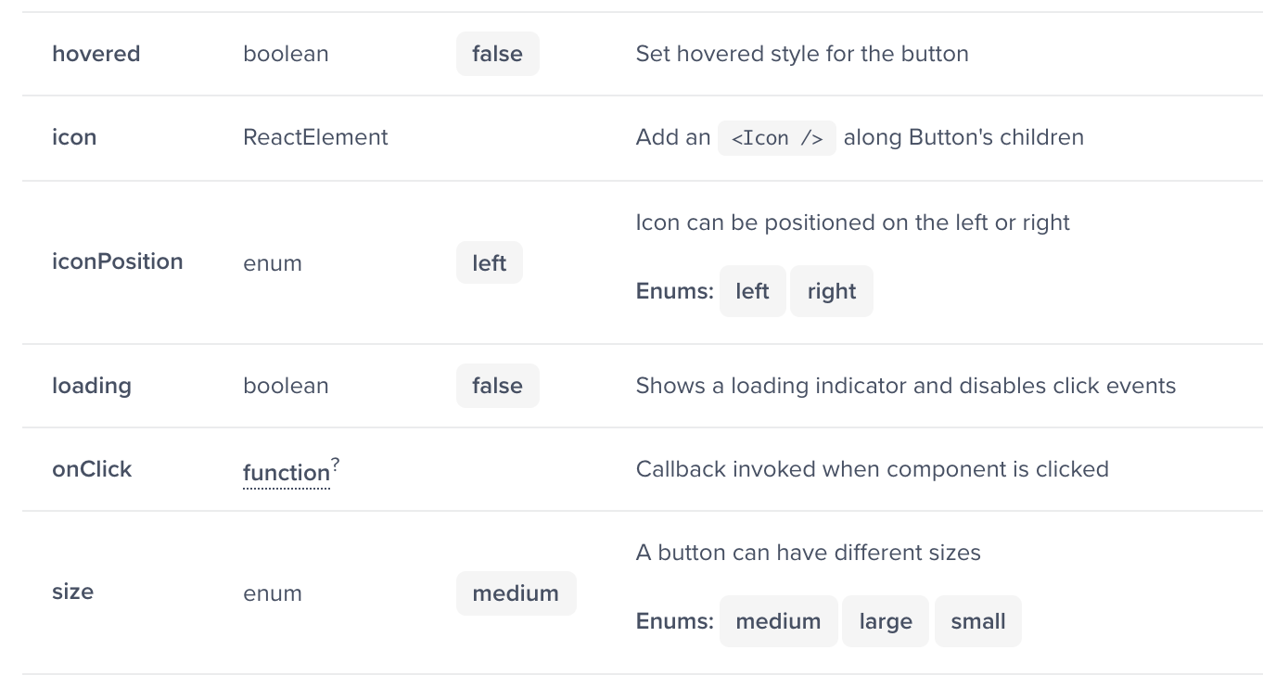Viewport: 1263px width, 688px height.
Task: Click the 'hovered' prop name
Action: [96, 54]
